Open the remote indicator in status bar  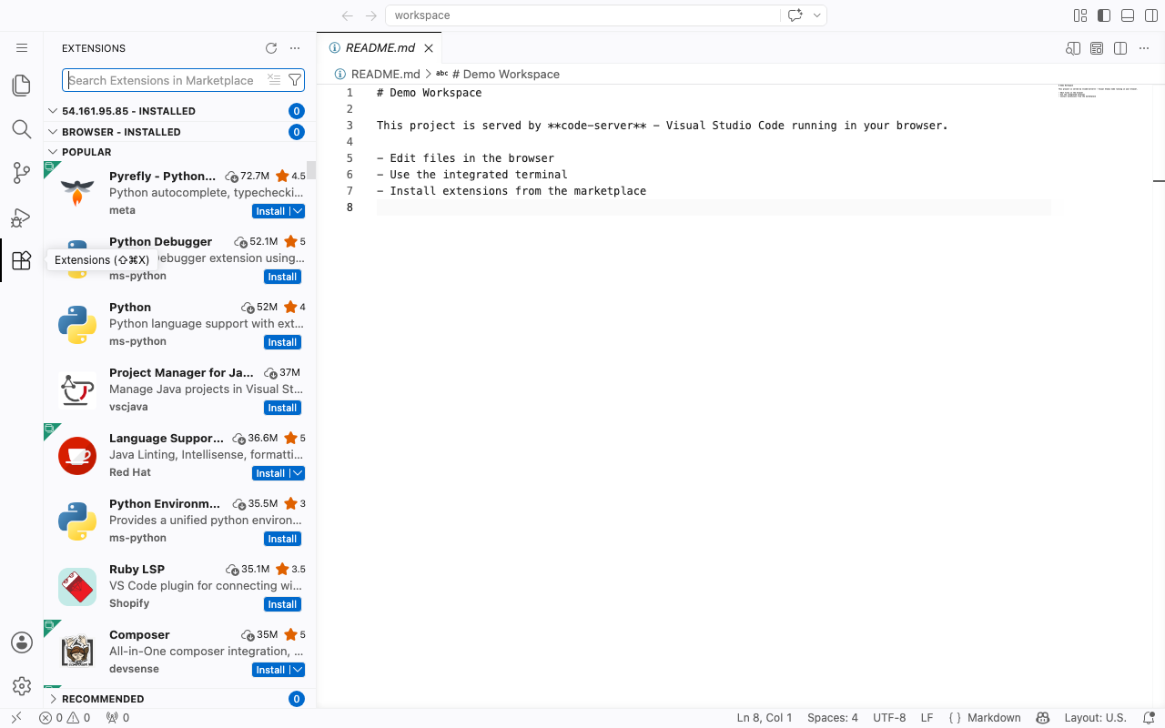click(x=15, y=718)
